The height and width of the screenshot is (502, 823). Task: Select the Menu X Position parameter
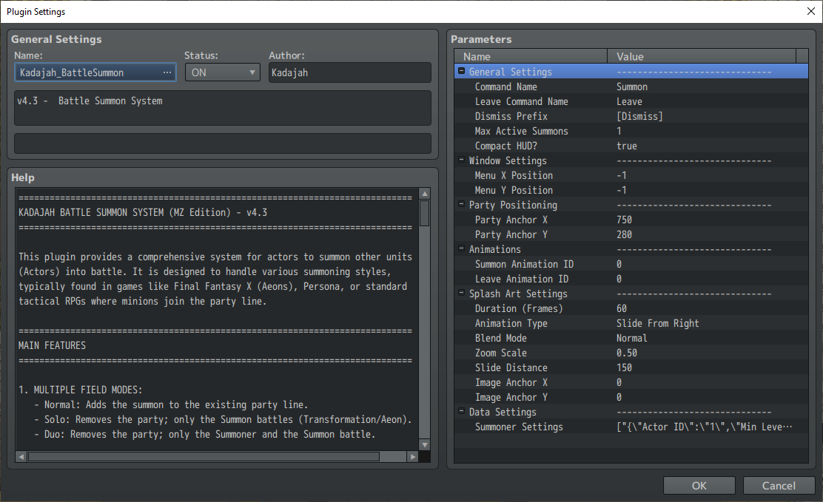631,175
